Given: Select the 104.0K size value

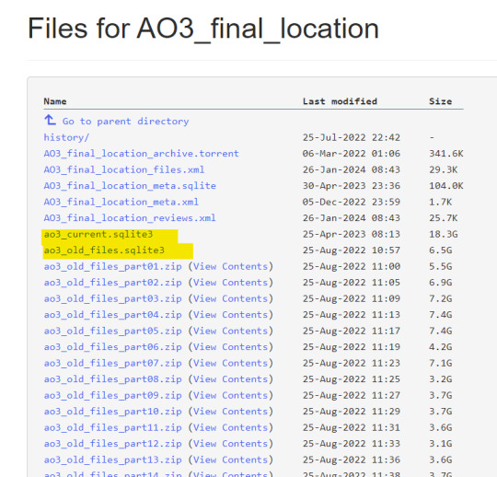Looking at the screenshot, I should tap(446, 186).
